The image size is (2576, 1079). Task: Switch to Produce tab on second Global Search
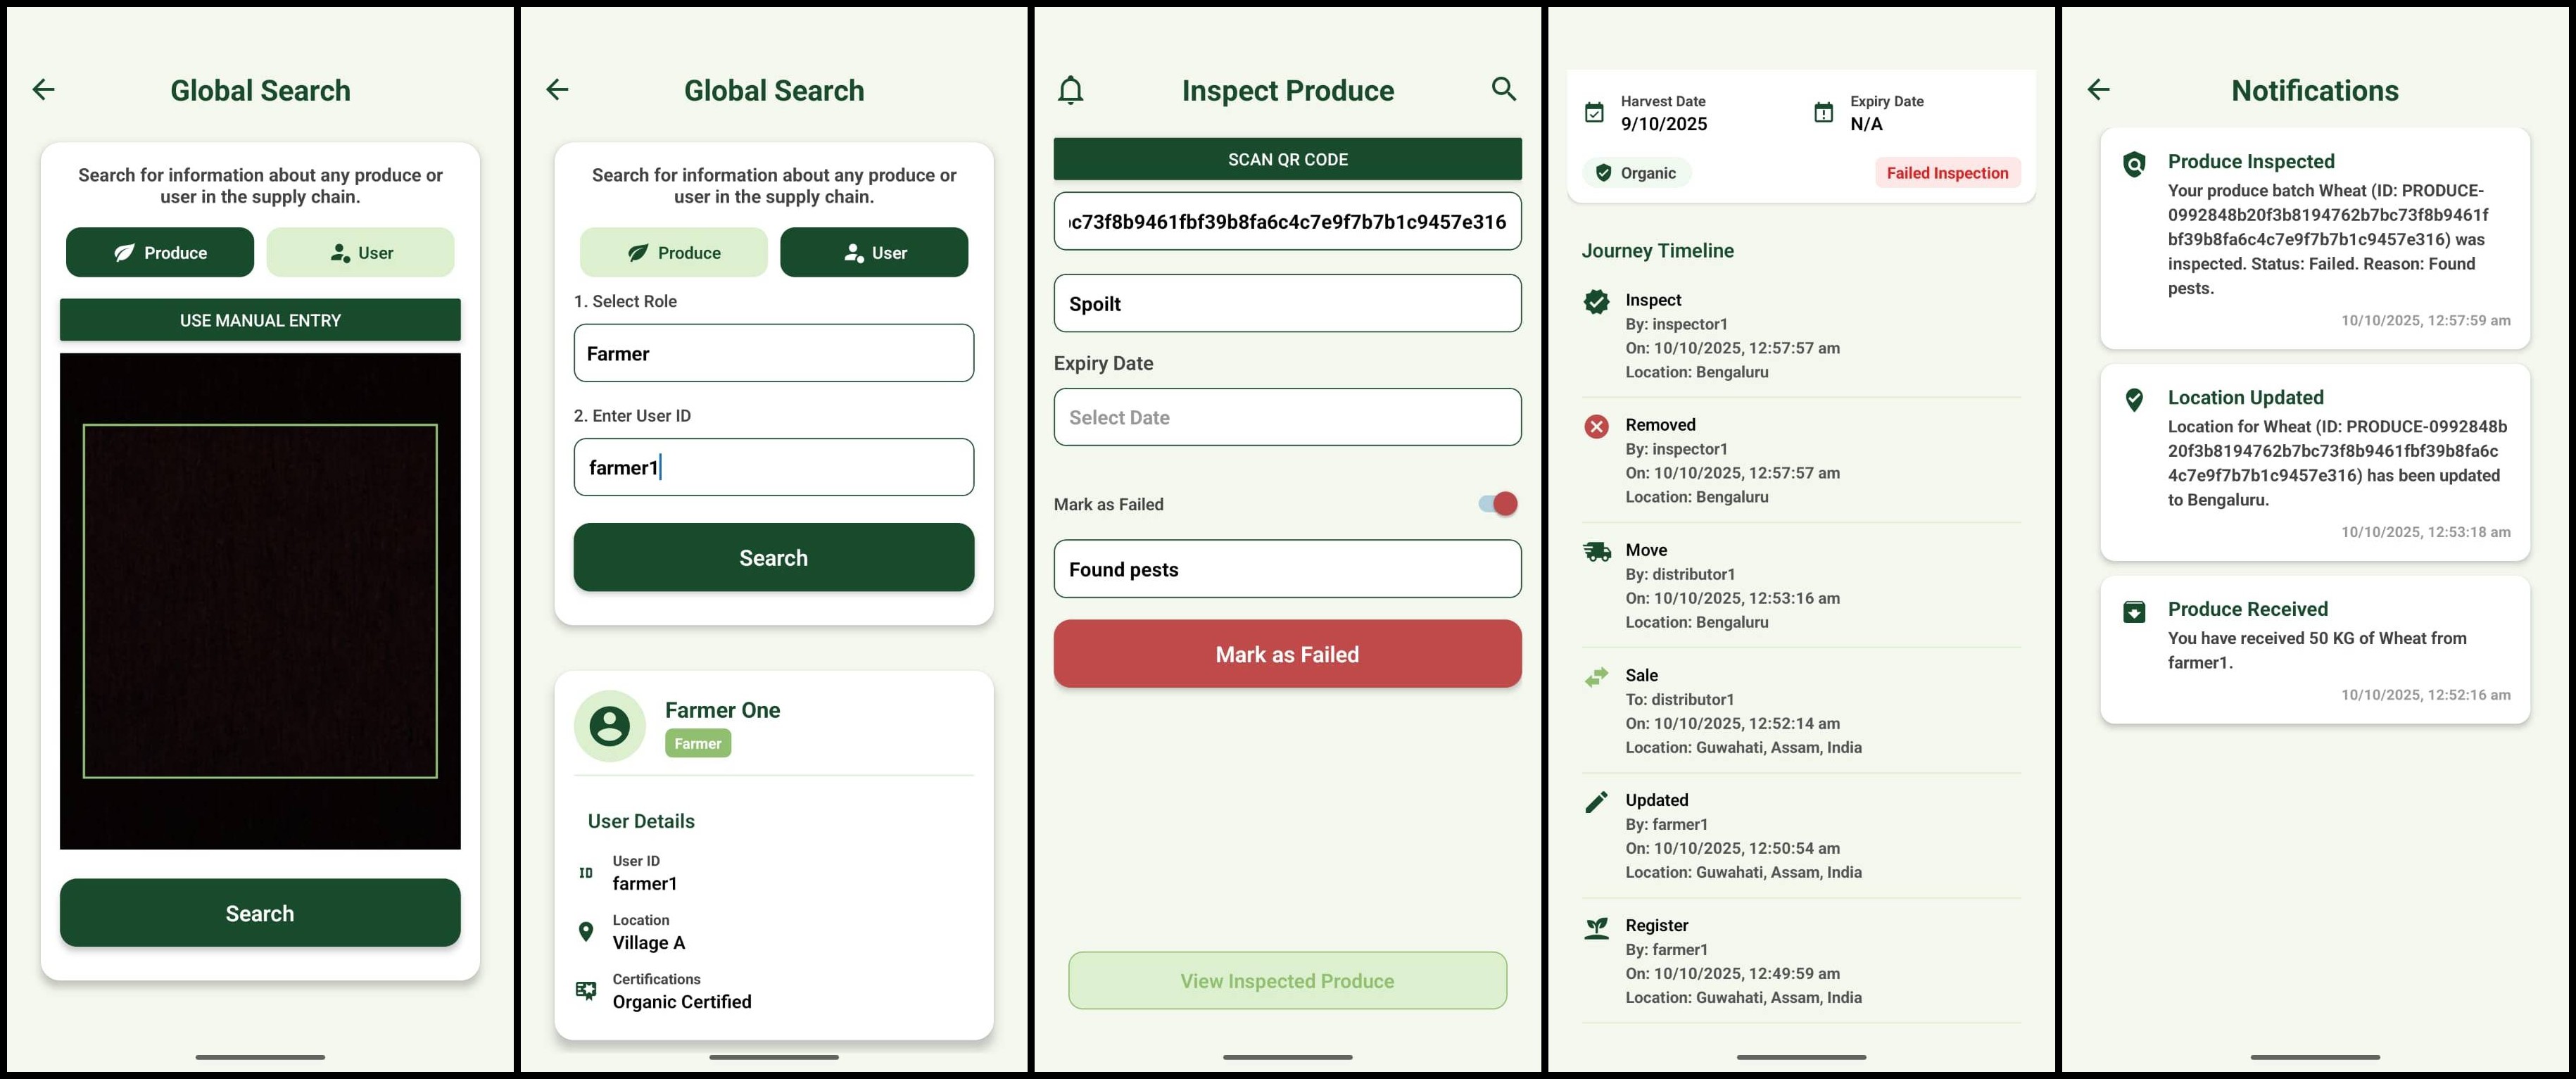click(x=674, y=252)
